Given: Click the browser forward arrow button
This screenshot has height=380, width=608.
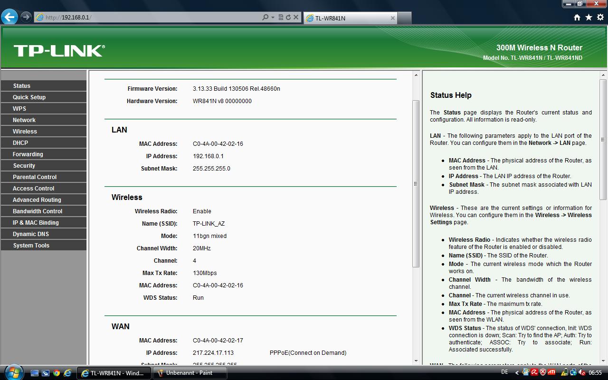Looking at the screenshot, I should [x=26, y=18].
